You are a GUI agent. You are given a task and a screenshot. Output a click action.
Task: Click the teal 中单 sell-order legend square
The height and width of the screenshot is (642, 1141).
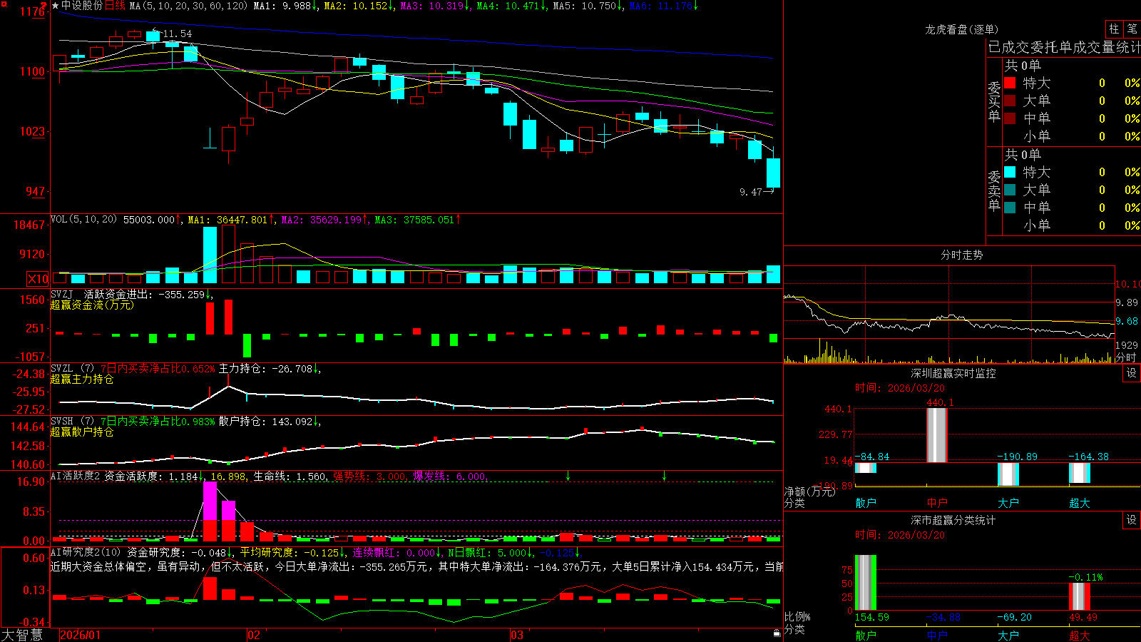point(1010,208)
